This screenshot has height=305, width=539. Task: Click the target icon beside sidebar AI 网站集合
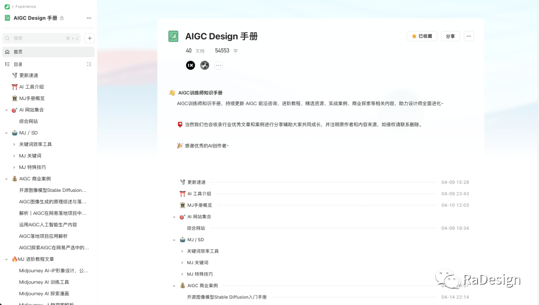14,110
